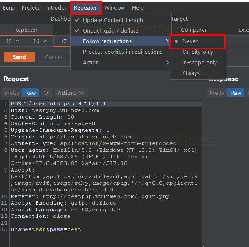Image resolution: width=249 pixels, height=247 pixels.
Task: Switch Response view to Raw
Action: click(236, 93)
